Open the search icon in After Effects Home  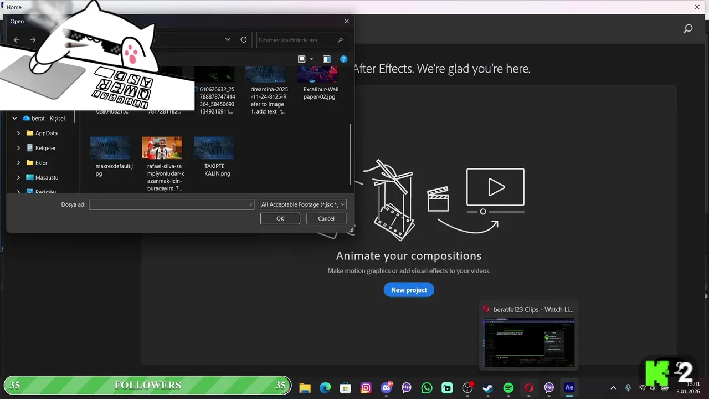pos(688,29)
